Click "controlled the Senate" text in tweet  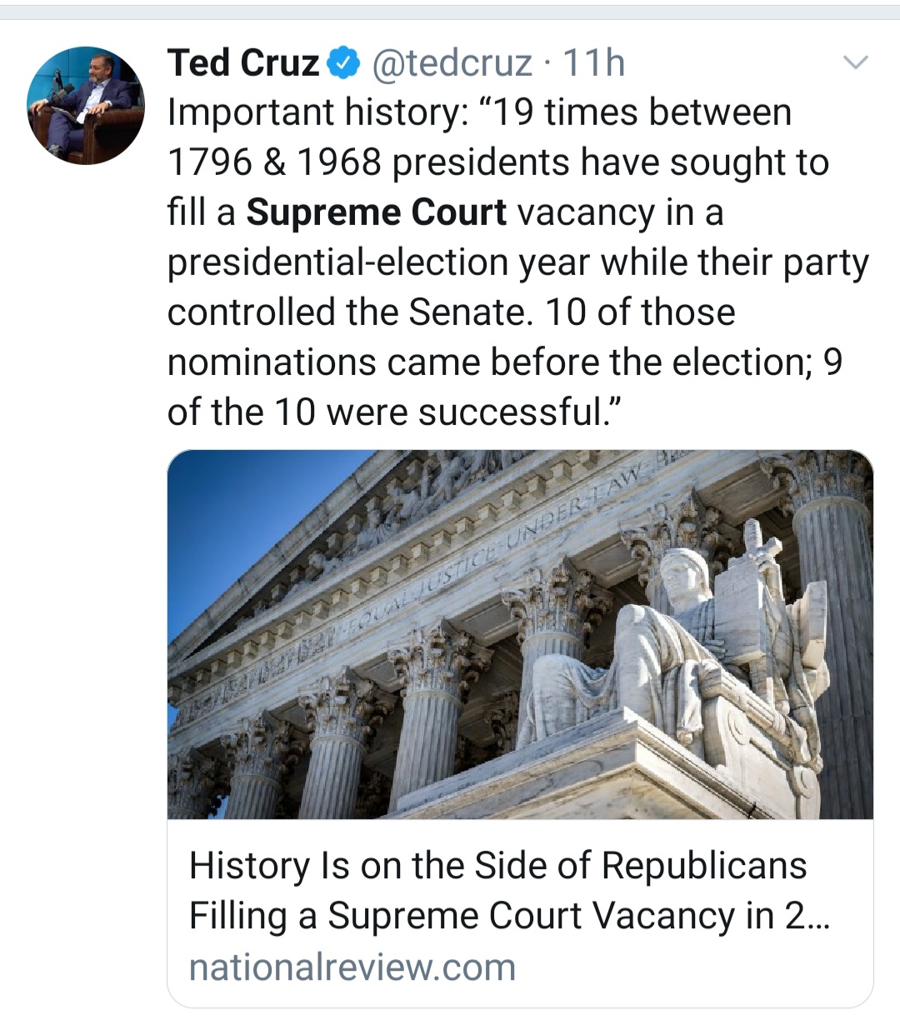coord(349,312)
